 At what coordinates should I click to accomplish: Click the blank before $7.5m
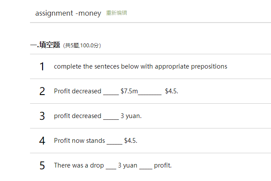tap(111, 92)
